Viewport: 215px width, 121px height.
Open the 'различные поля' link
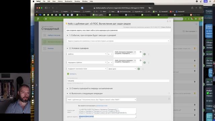[x=101, y=106]
